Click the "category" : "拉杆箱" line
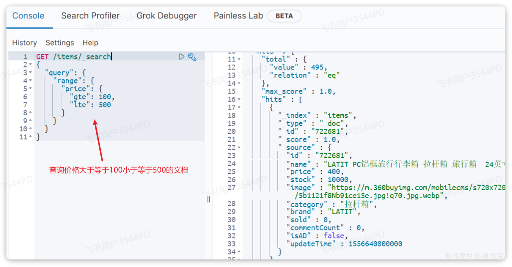The image size is (512, 267). click(x=332, y=204)
